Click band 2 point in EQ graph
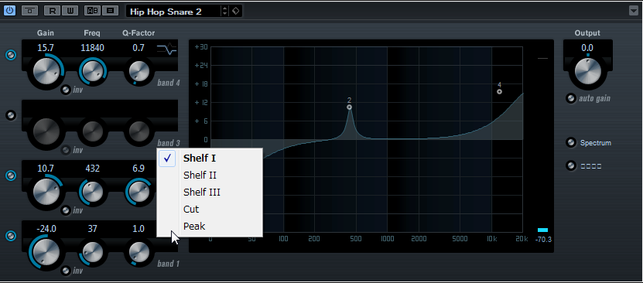This screenshot has width=643, height=283. pyautogui.click(x=349, y=107)
